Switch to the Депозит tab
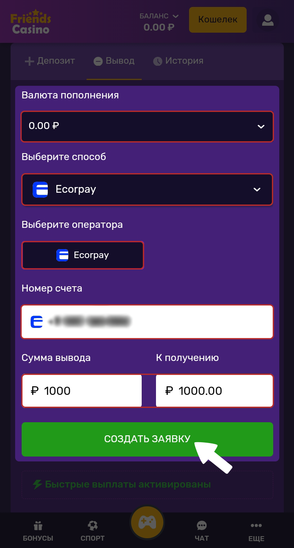Viewport: 294px width, 548px height. click(50, 61)
